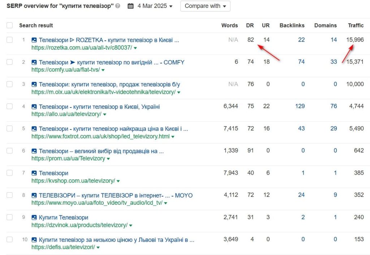Viewport: 370px width, 255px height.
Task: Expand the dropdown arrow after defis.ua URL
Action: [98, 248]
